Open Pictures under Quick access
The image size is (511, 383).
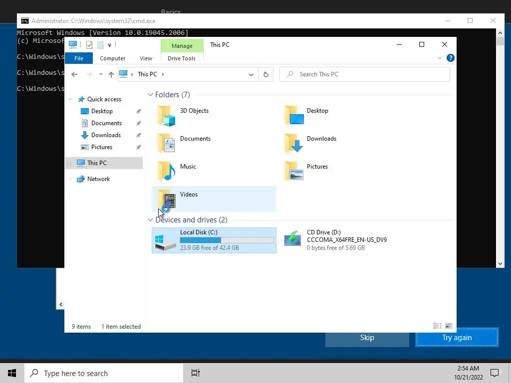(101, 147)
